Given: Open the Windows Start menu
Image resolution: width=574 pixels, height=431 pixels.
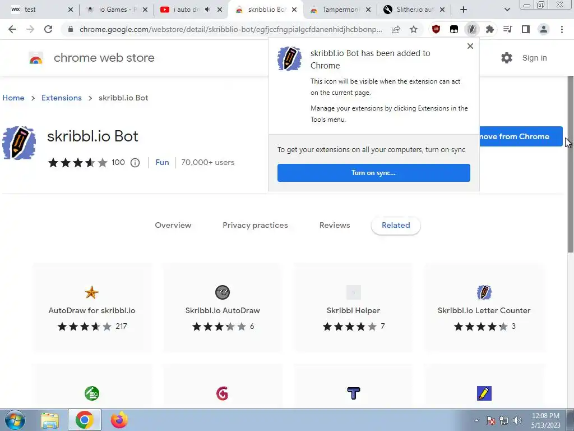Looking at the screenshot, I should tap(15, 420).
